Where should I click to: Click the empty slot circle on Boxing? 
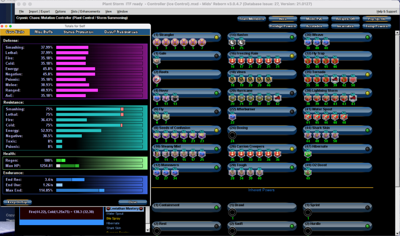tap(232, 135)
